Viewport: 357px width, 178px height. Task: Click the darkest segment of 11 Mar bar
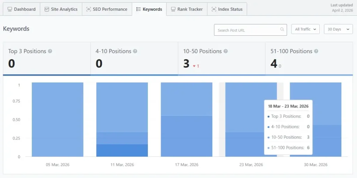point(122,150)
